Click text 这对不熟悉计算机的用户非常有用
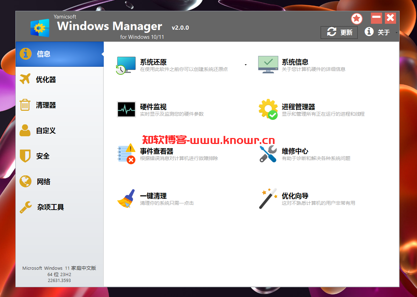 pyautogui.click(x=318, y=203)
